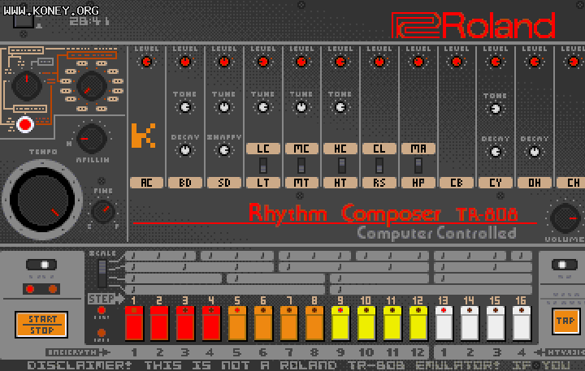This screenshot has width=585, height=371.
Task: Click the LC low conga label
Action: point(263,149)
